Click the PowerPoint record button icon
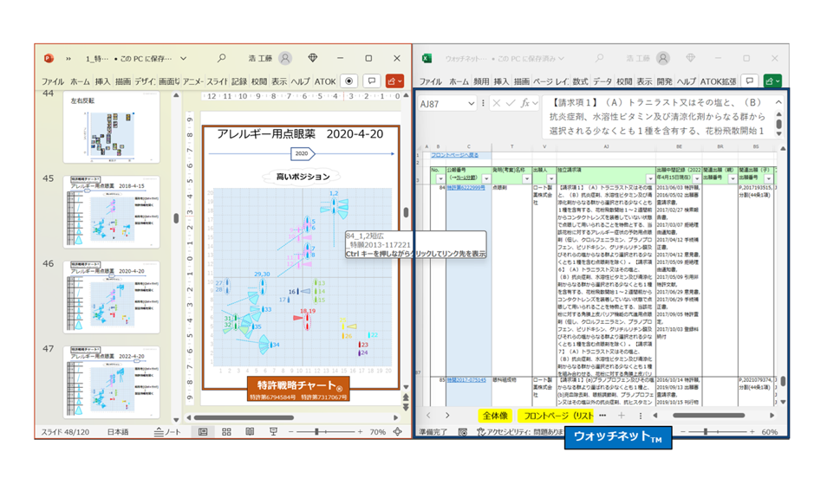 [348, 81]
